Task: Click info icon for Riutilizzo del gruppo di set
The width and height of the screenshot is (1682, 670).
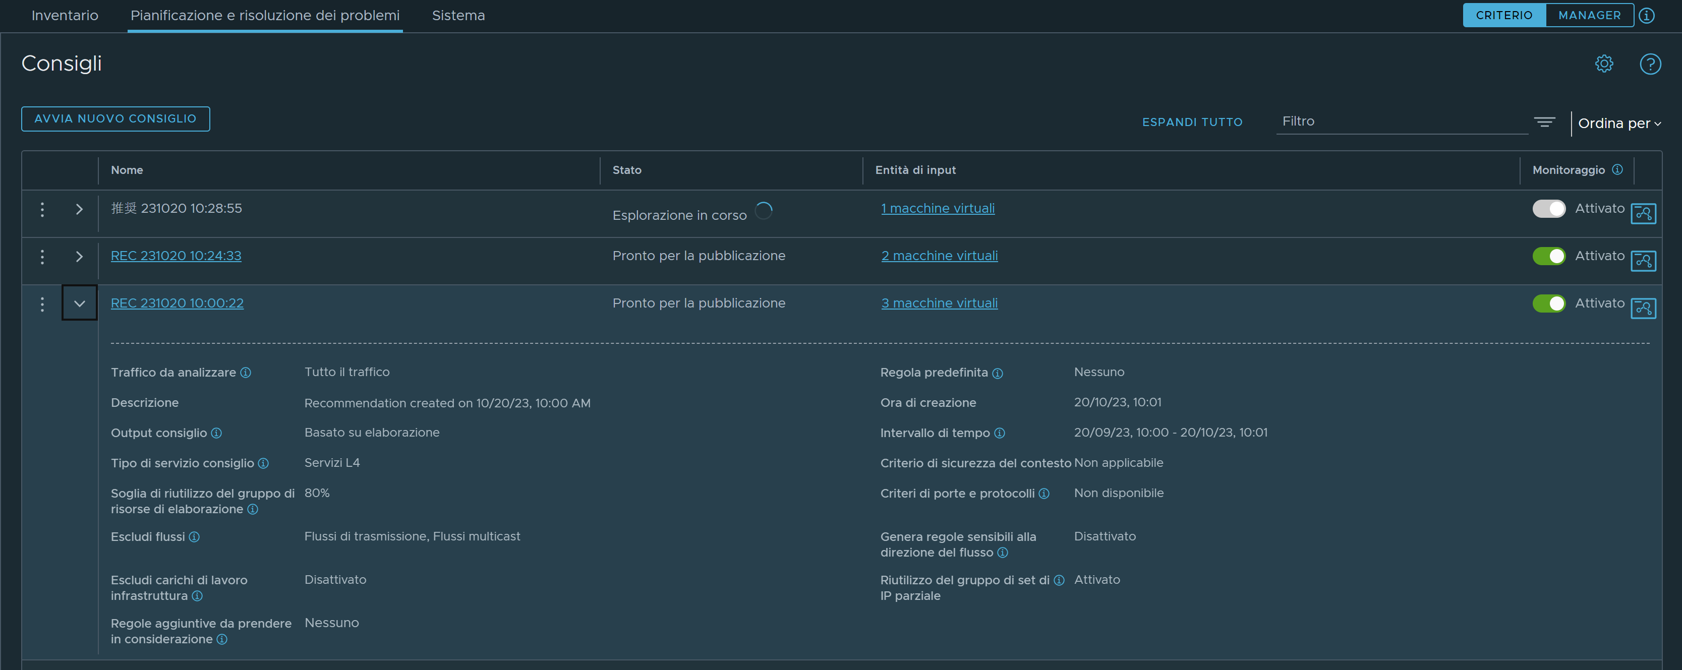Action: [x=1059, y=581]
